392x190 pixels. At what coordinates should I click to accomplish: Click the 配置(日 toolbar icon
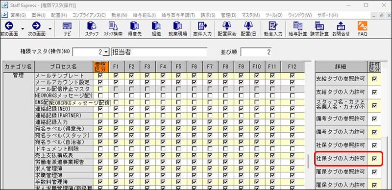(x=248, y=29)
